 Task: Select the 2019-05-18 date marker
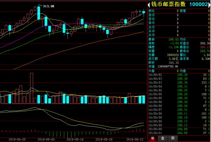(75, 139)
